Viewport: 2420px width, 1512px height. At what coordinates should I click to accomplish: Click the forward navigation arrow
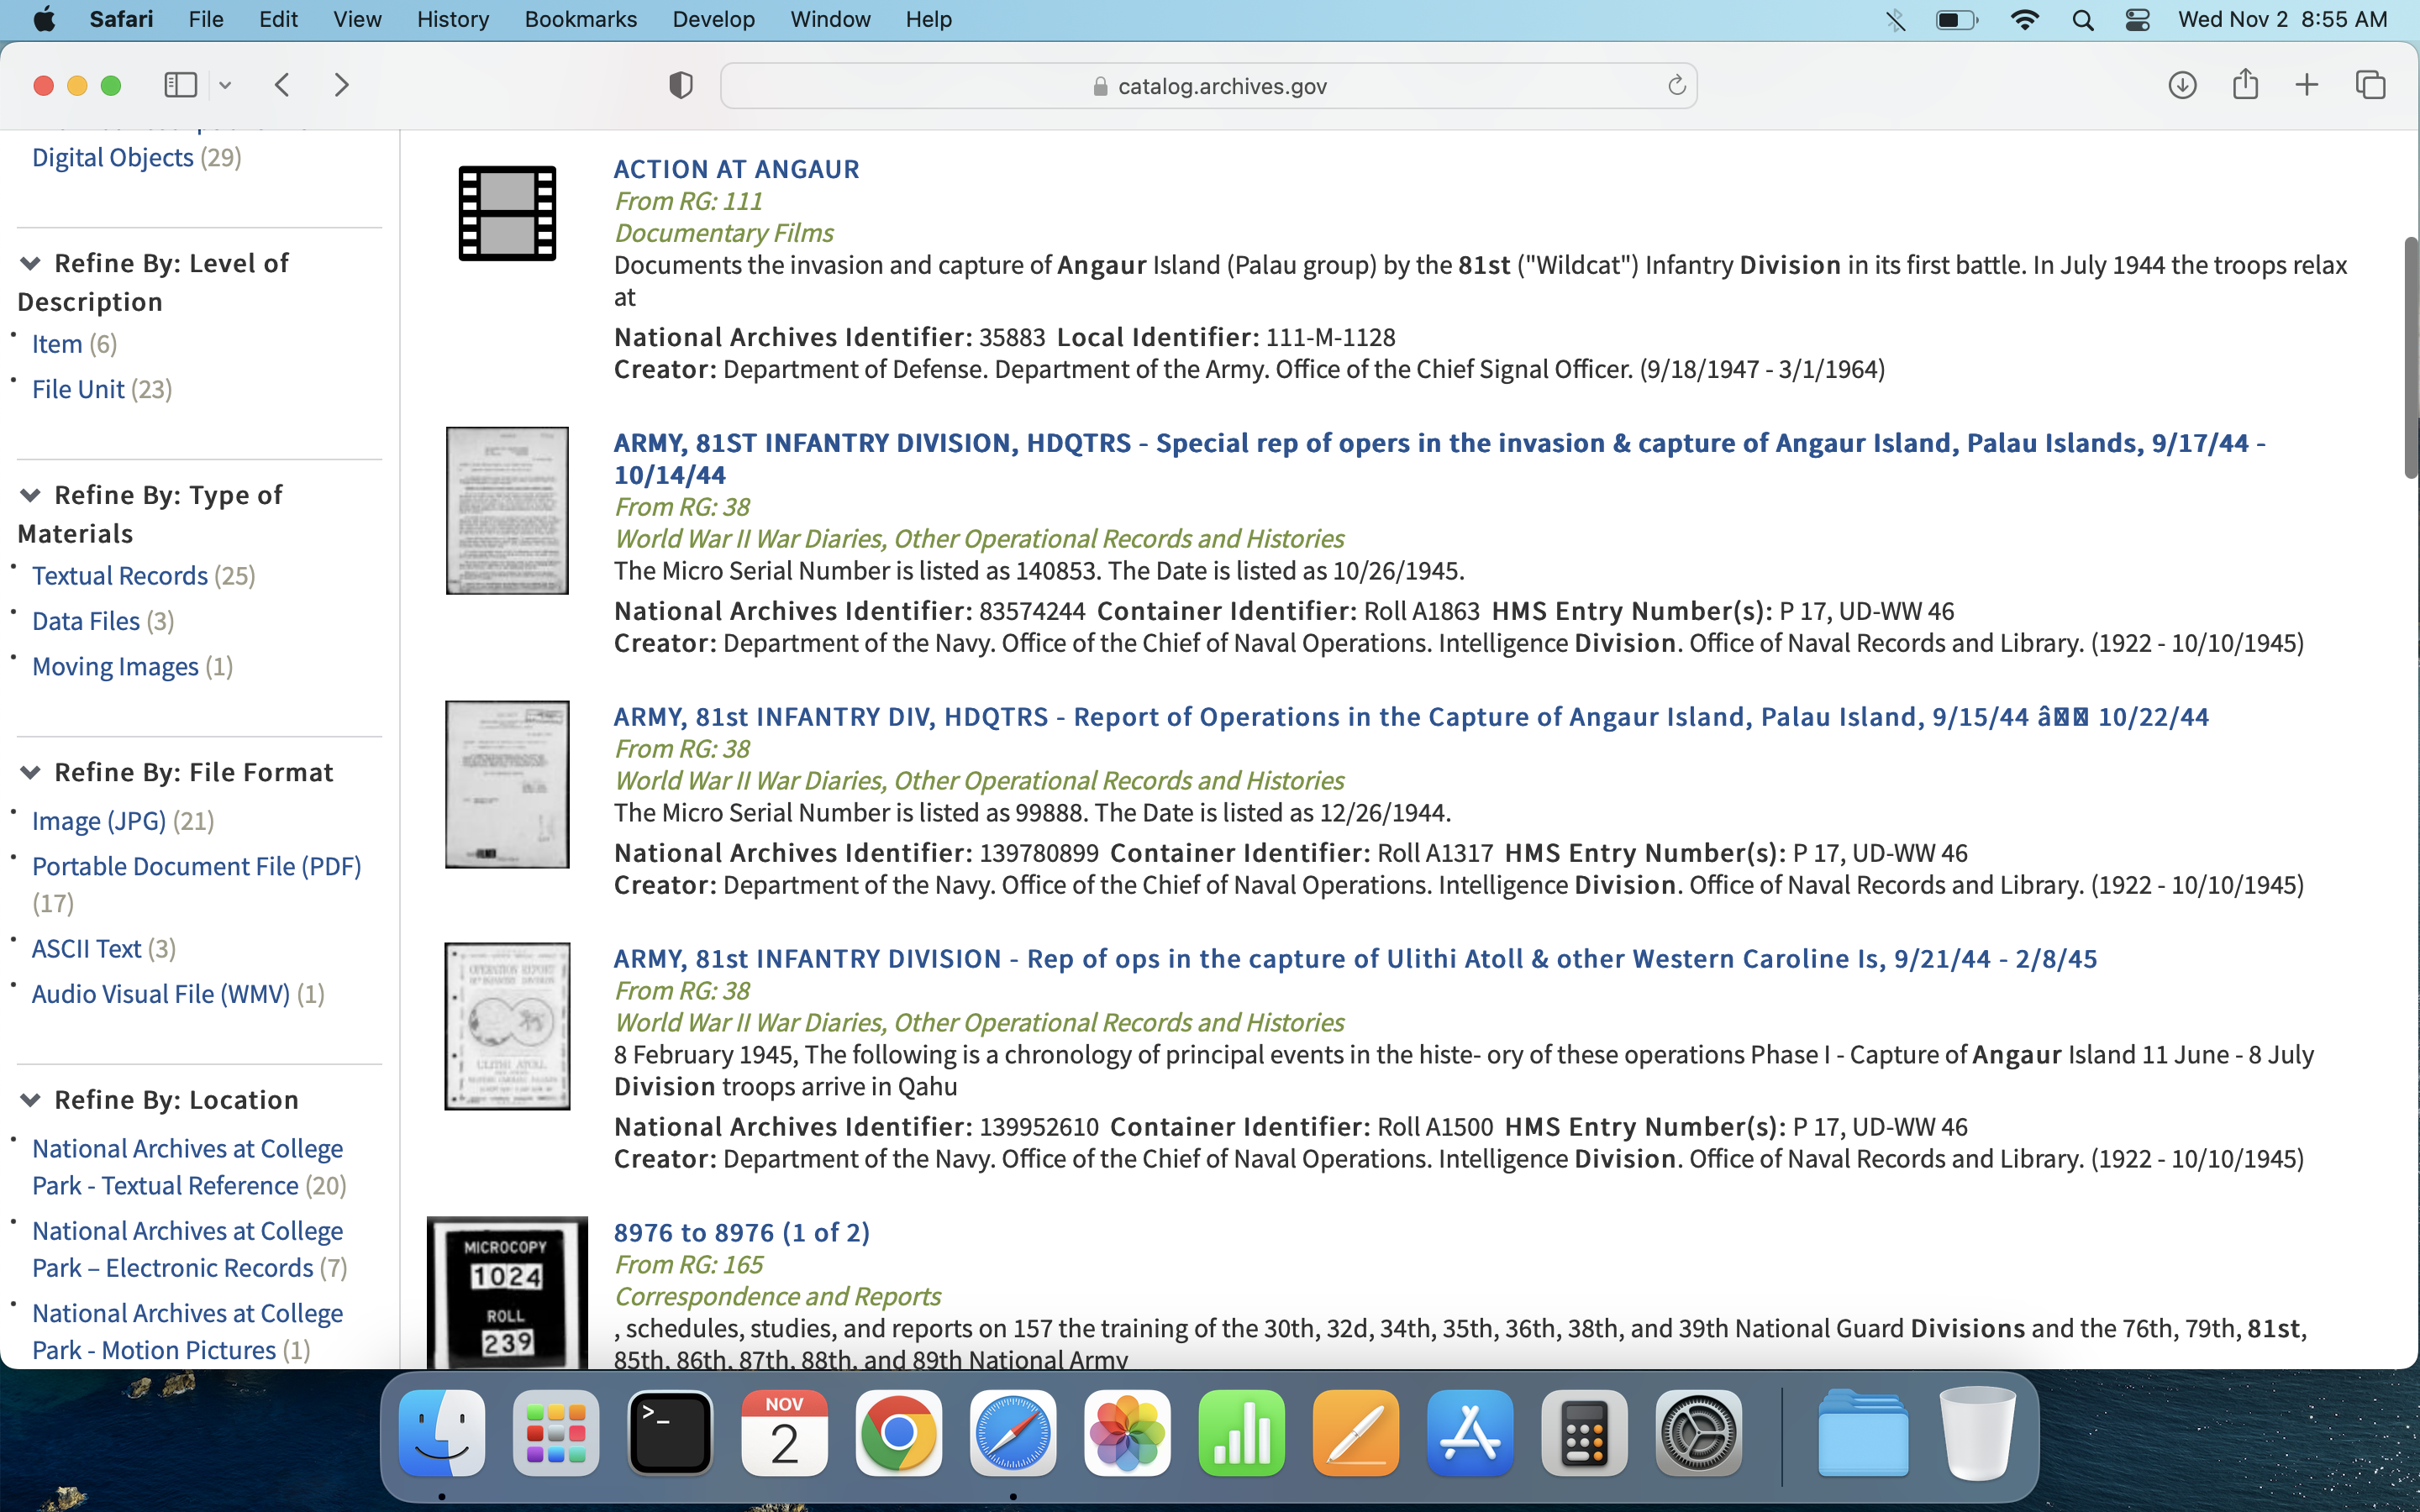[341, 85]
